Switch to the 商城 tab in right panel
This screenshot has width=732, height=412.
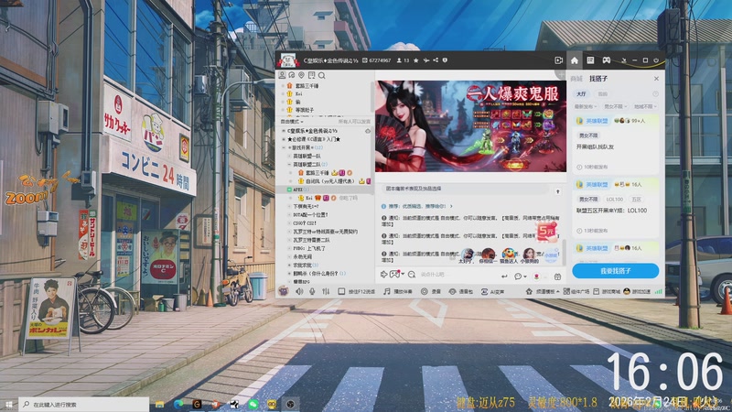[576, 79]
